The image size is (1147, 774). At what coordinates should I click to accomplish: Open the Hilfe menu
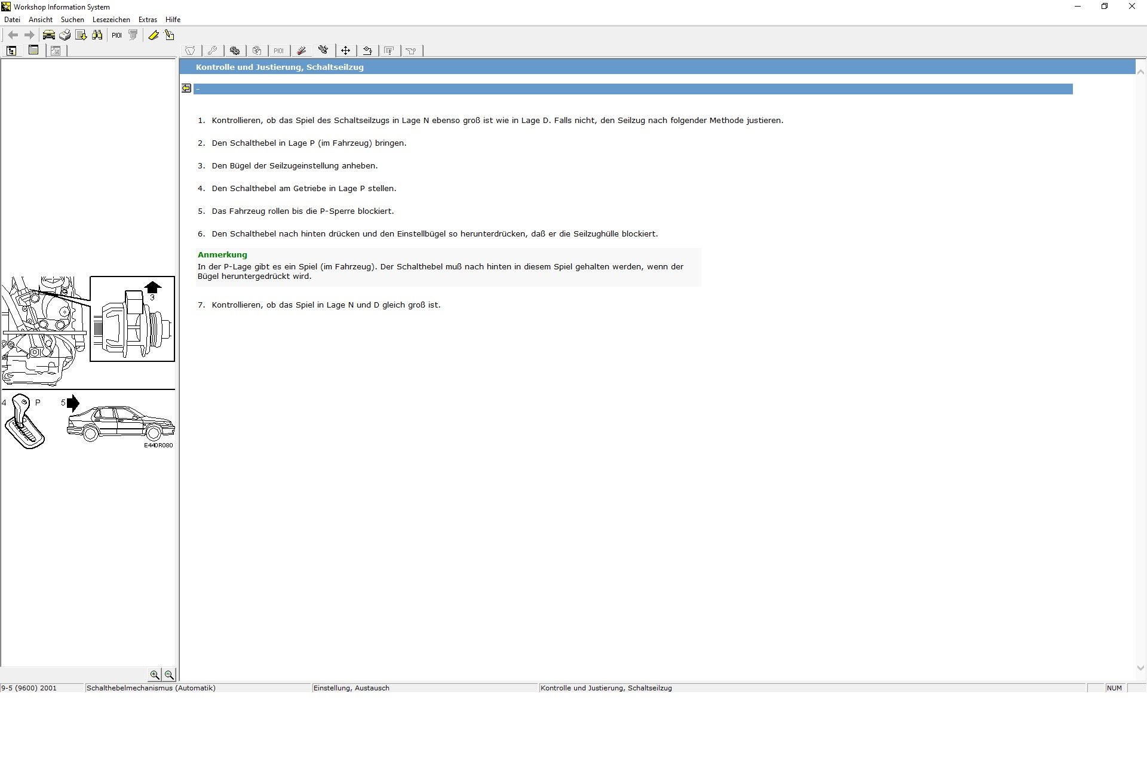click(x=173, y=20)
